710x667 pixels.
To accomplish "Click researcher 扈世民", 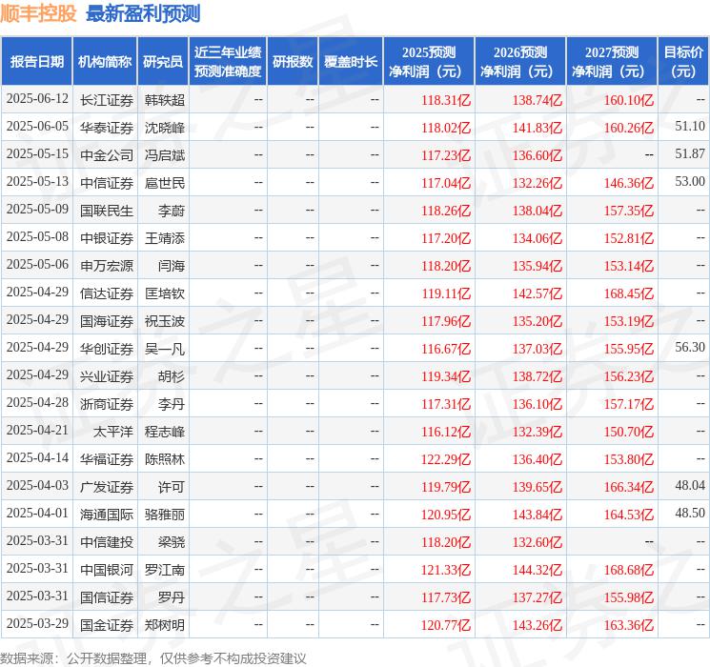I will (x=164, y=183).
